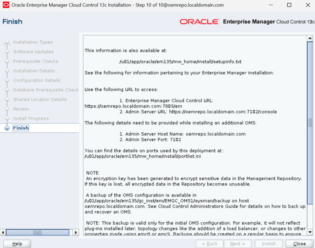Image resolution: width=315 pixels, height=248 pixels.
Task: Select the Prerequisite Checks step
Action: tap(36, 61)
